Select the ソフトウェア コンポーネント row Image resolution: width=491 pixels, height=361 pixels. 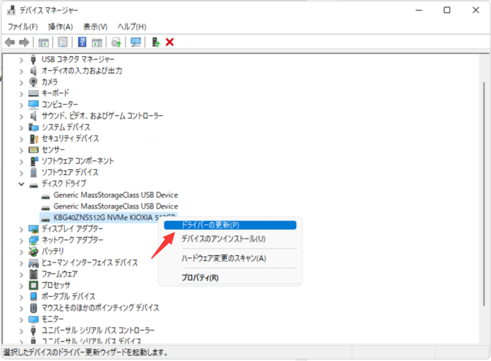(x=77, y=161)
